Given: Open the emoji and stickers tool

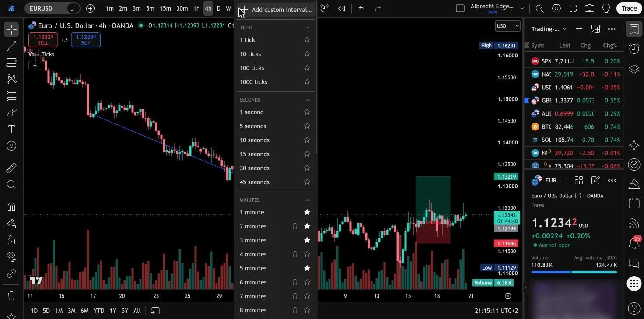Looking at the screenshot, I should pyautogui.click(x=11, y=146).
